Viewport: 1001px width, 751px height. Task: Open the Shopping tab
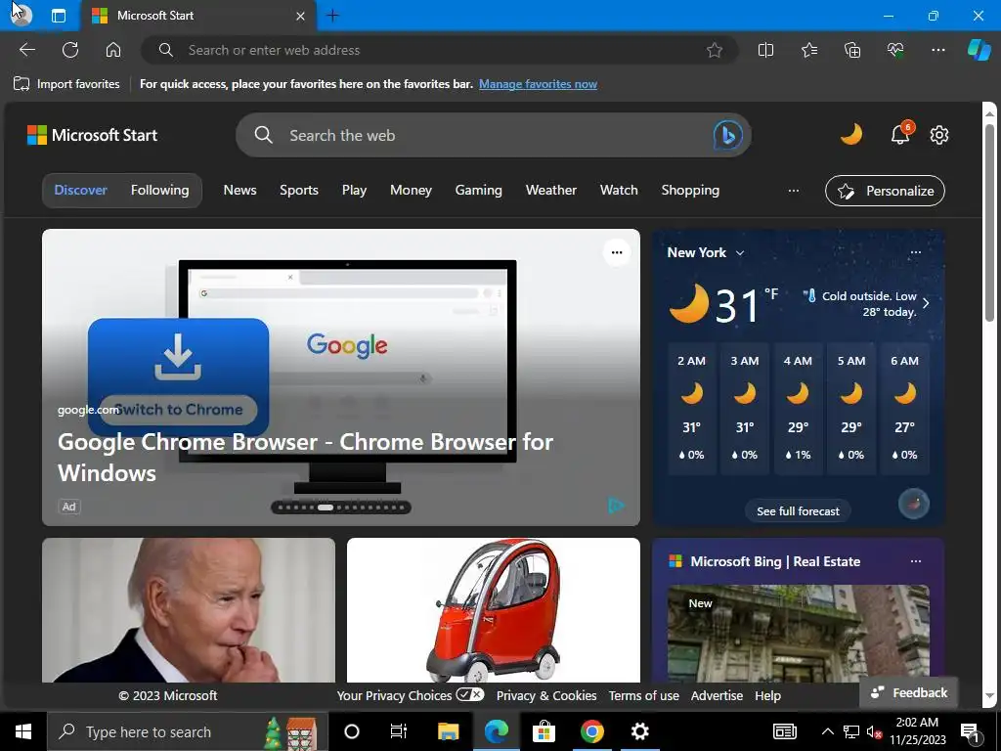pos(690,191)
